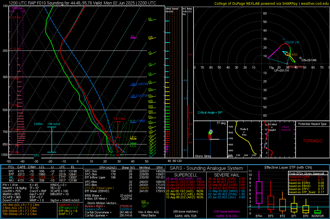The width and height of the screenshot is (330, 219).
Task: Click the green NONTOR box plot box
Action: coord(317,212)
